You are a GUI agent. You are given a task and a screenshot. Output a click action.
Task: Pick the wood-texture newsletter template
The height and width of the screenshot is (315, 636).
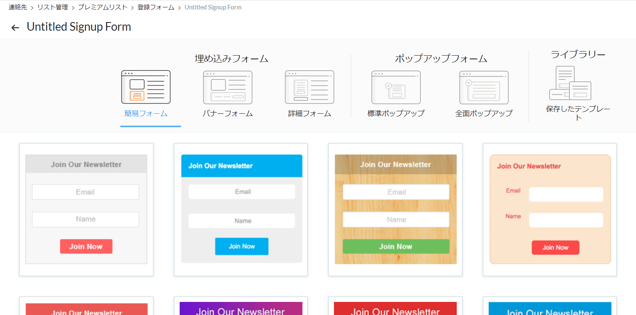tap(395, 209)
